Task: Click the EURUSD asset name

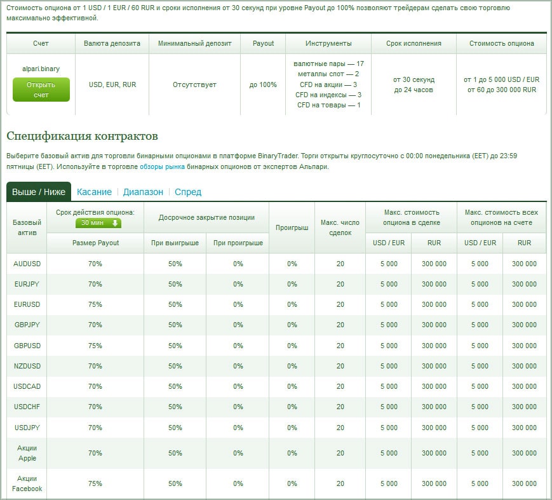Action: [27, 304]
